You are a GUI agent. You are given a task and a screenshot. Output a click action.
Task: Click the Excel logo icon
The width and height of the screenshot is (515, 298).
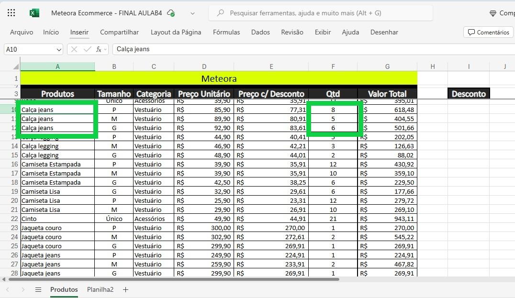tap(34, 13)
